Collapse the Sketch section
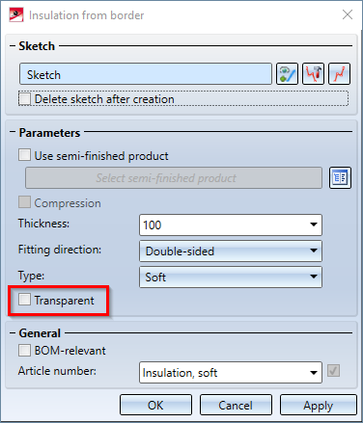This screenshot has width=363, height=423. tap(13, 46)
